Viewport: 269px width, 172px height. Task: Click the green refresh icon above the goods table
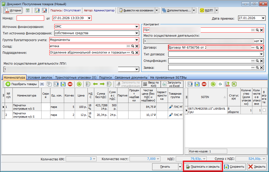point(79,84)
